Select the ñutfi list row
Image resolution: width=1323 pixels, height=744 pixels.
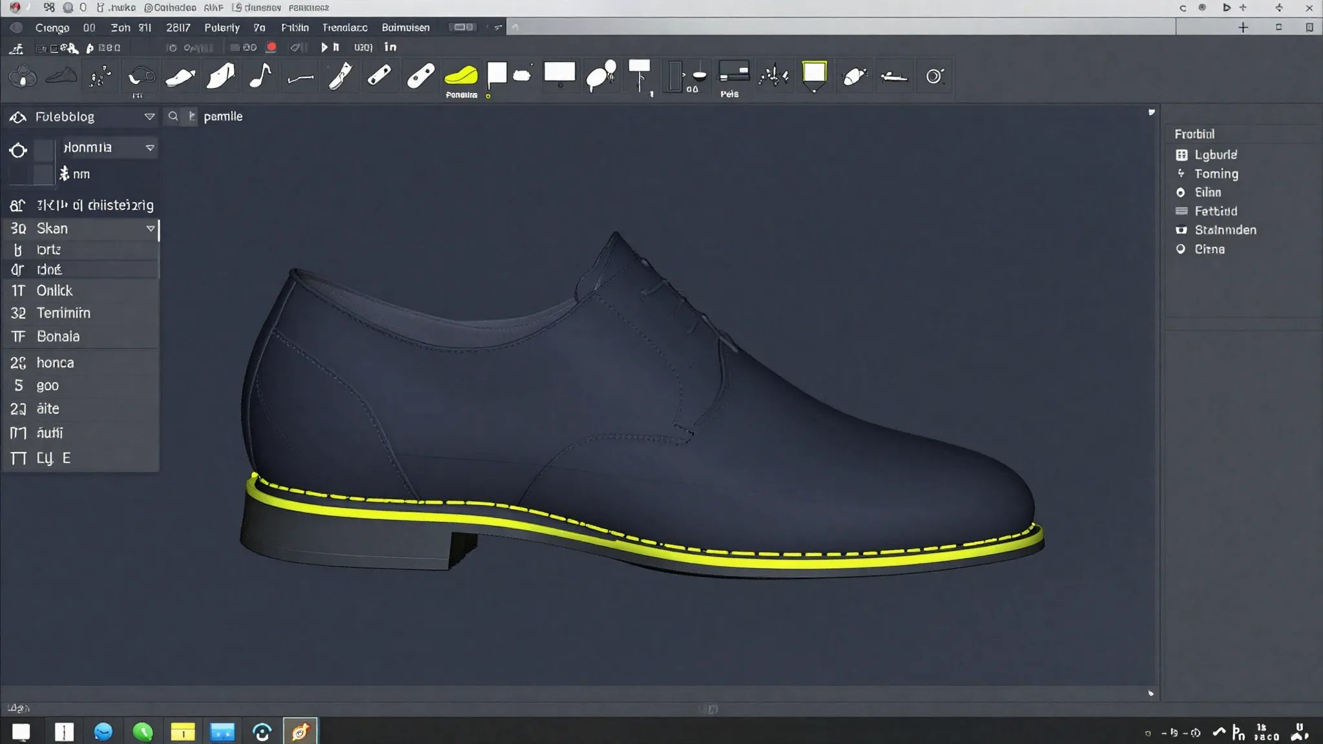pyautogui.click(x=81, y=433)
